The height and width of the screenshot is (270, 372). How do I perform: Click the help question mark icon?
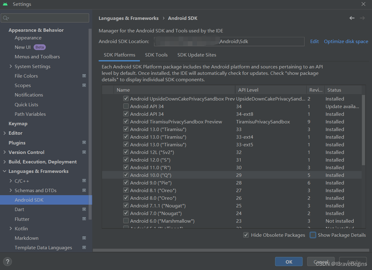[x=8, y=261]
